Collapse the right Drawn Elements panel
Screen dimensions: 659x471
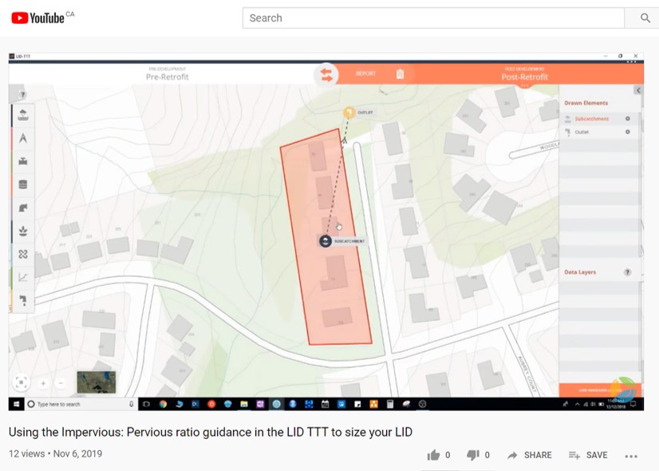[638, 91]
